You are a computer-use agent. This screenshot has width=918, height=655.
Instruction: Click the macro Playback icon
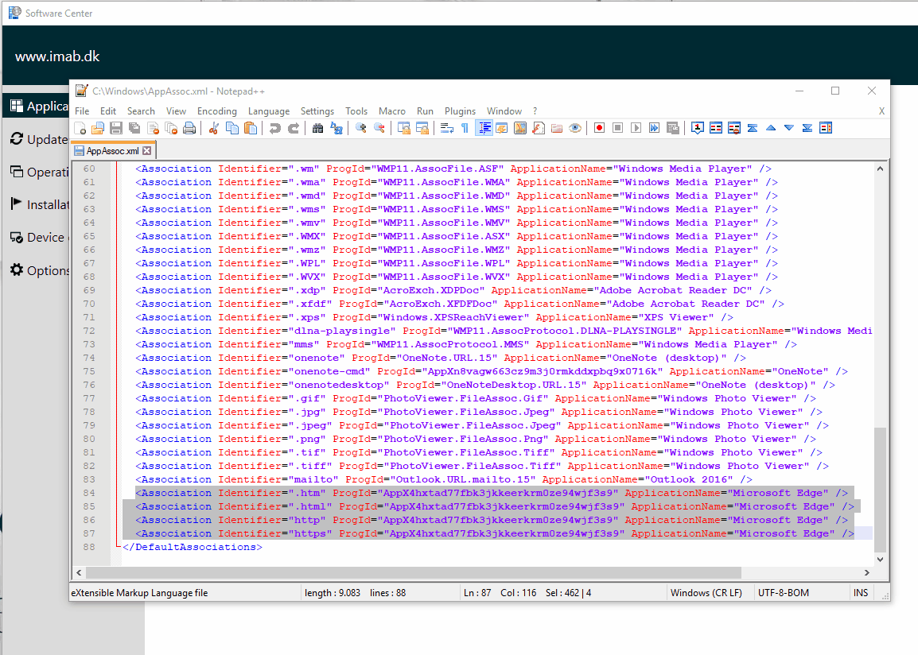point(636,128)
